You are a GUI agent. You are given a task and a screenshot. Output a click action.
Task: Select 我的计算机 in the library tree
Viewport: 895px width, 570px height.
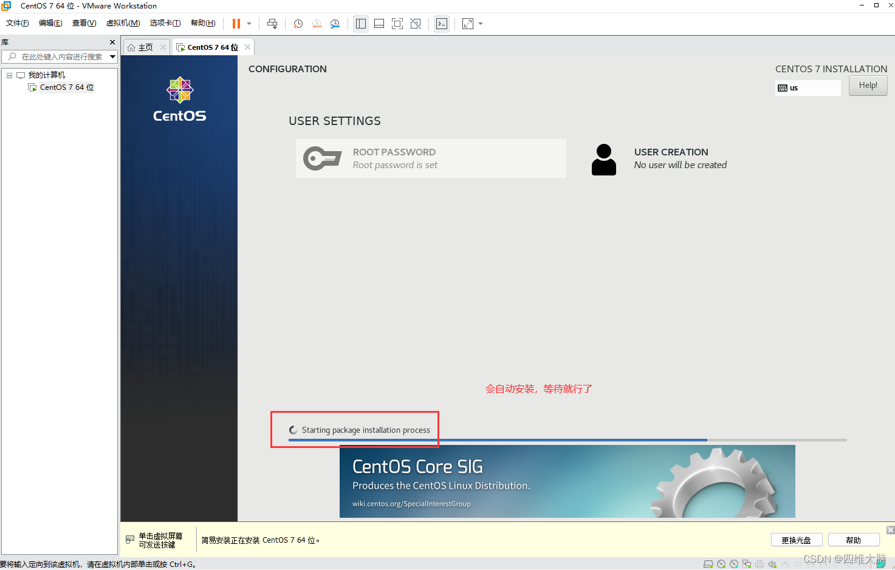[47, 75]
